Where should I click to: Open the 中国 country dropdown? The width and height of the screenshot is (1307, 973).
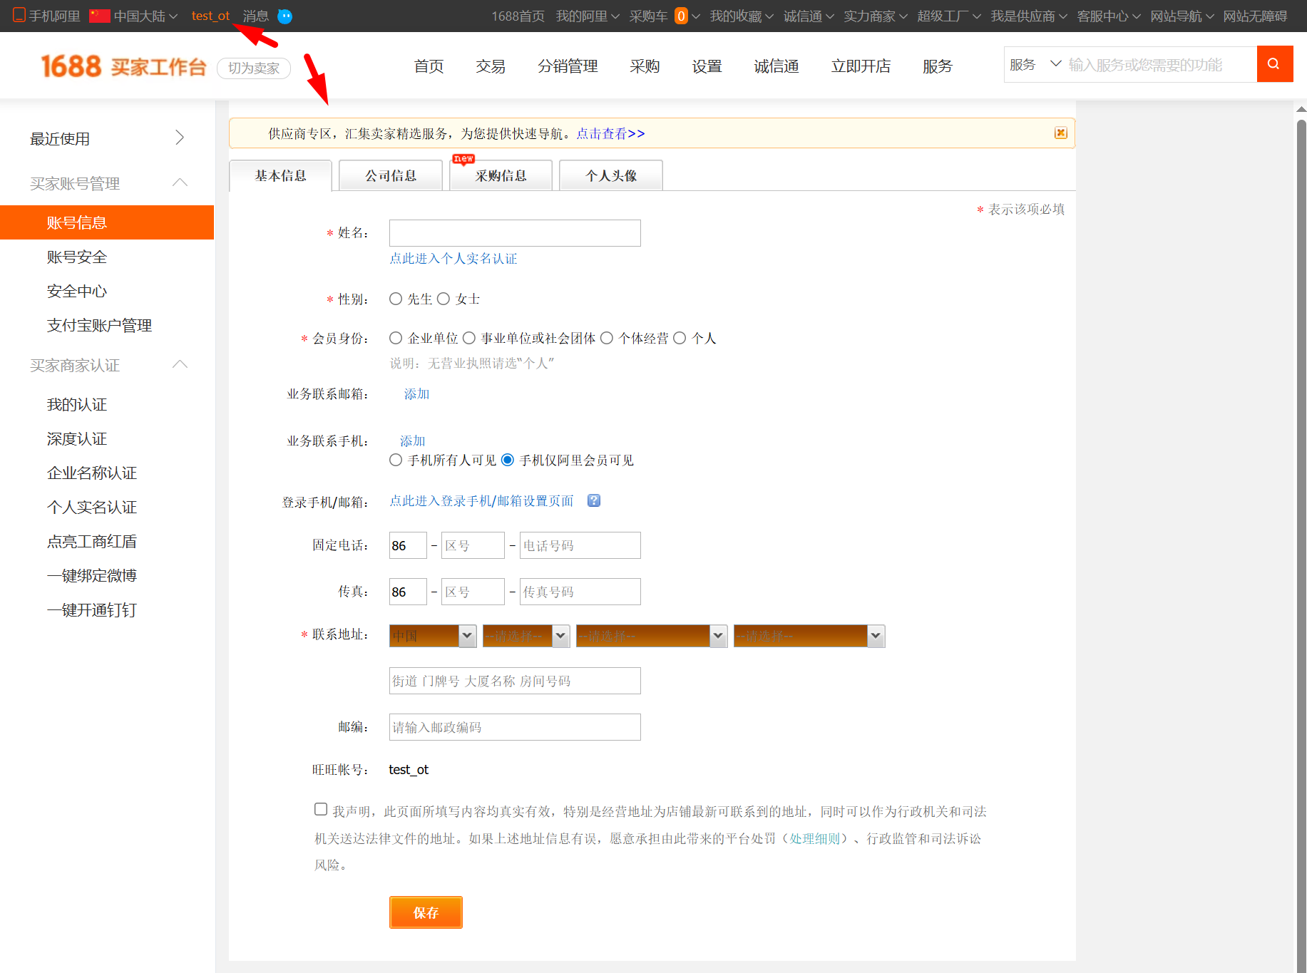point(432,636)
